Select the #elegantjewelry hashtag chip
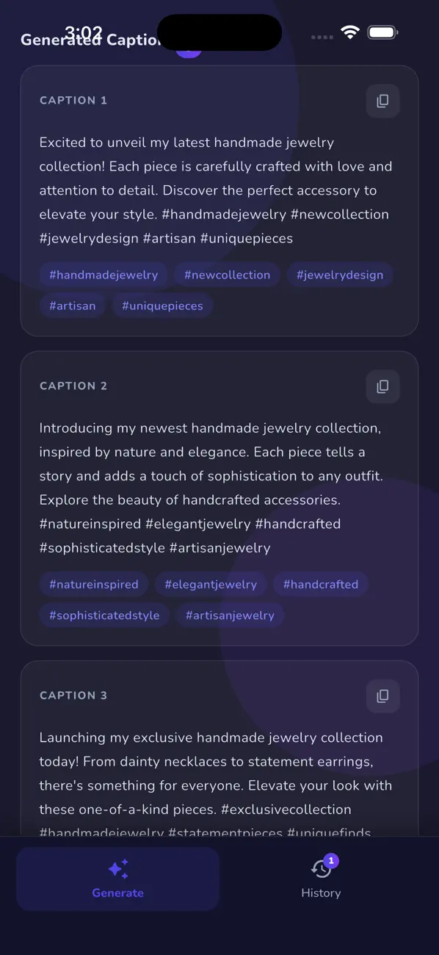Screen dimensions: 439x955 pos(211,584)
